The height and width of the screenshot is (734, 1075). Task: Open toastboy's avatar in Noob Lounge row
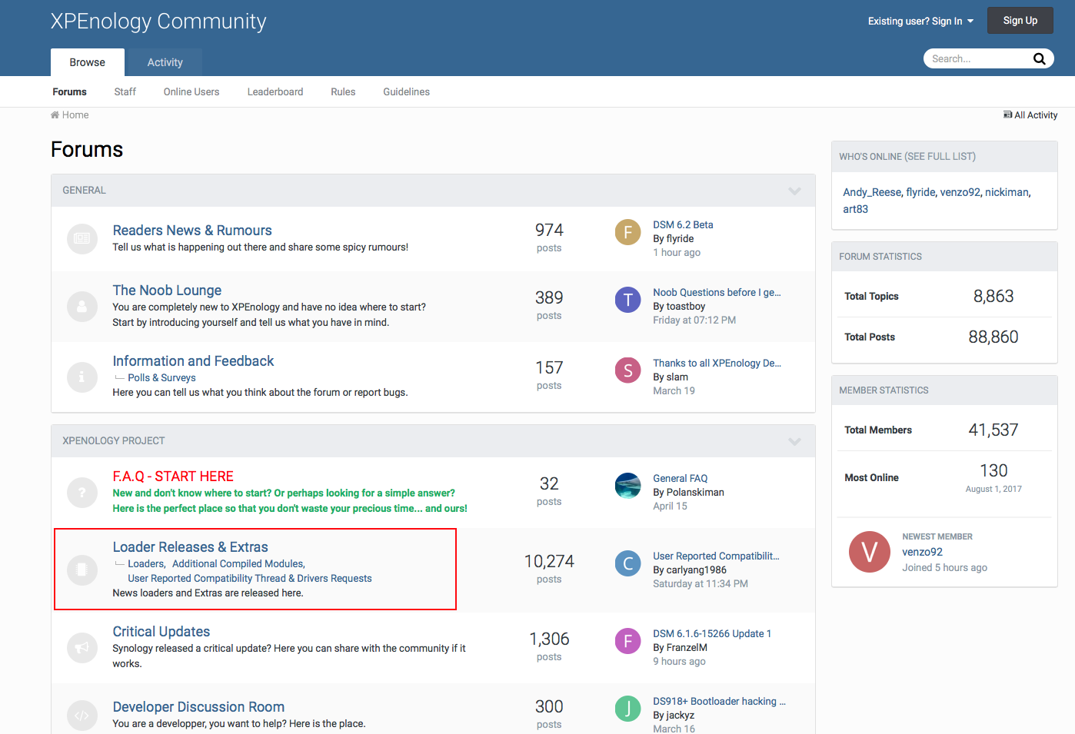pyautogui.click(x=627, y=299)
